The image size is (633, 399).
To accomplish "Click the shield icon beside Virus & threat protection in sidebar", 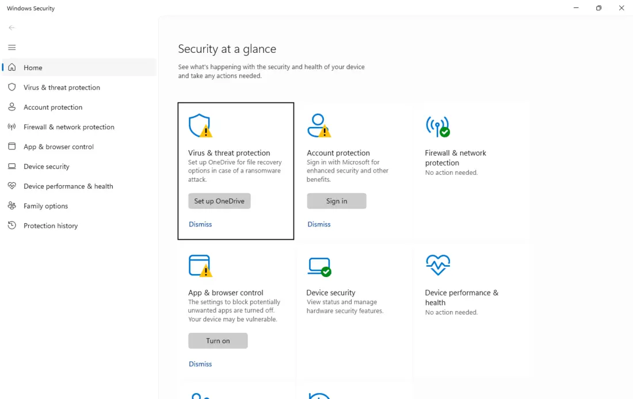I will tap(12, 87).
